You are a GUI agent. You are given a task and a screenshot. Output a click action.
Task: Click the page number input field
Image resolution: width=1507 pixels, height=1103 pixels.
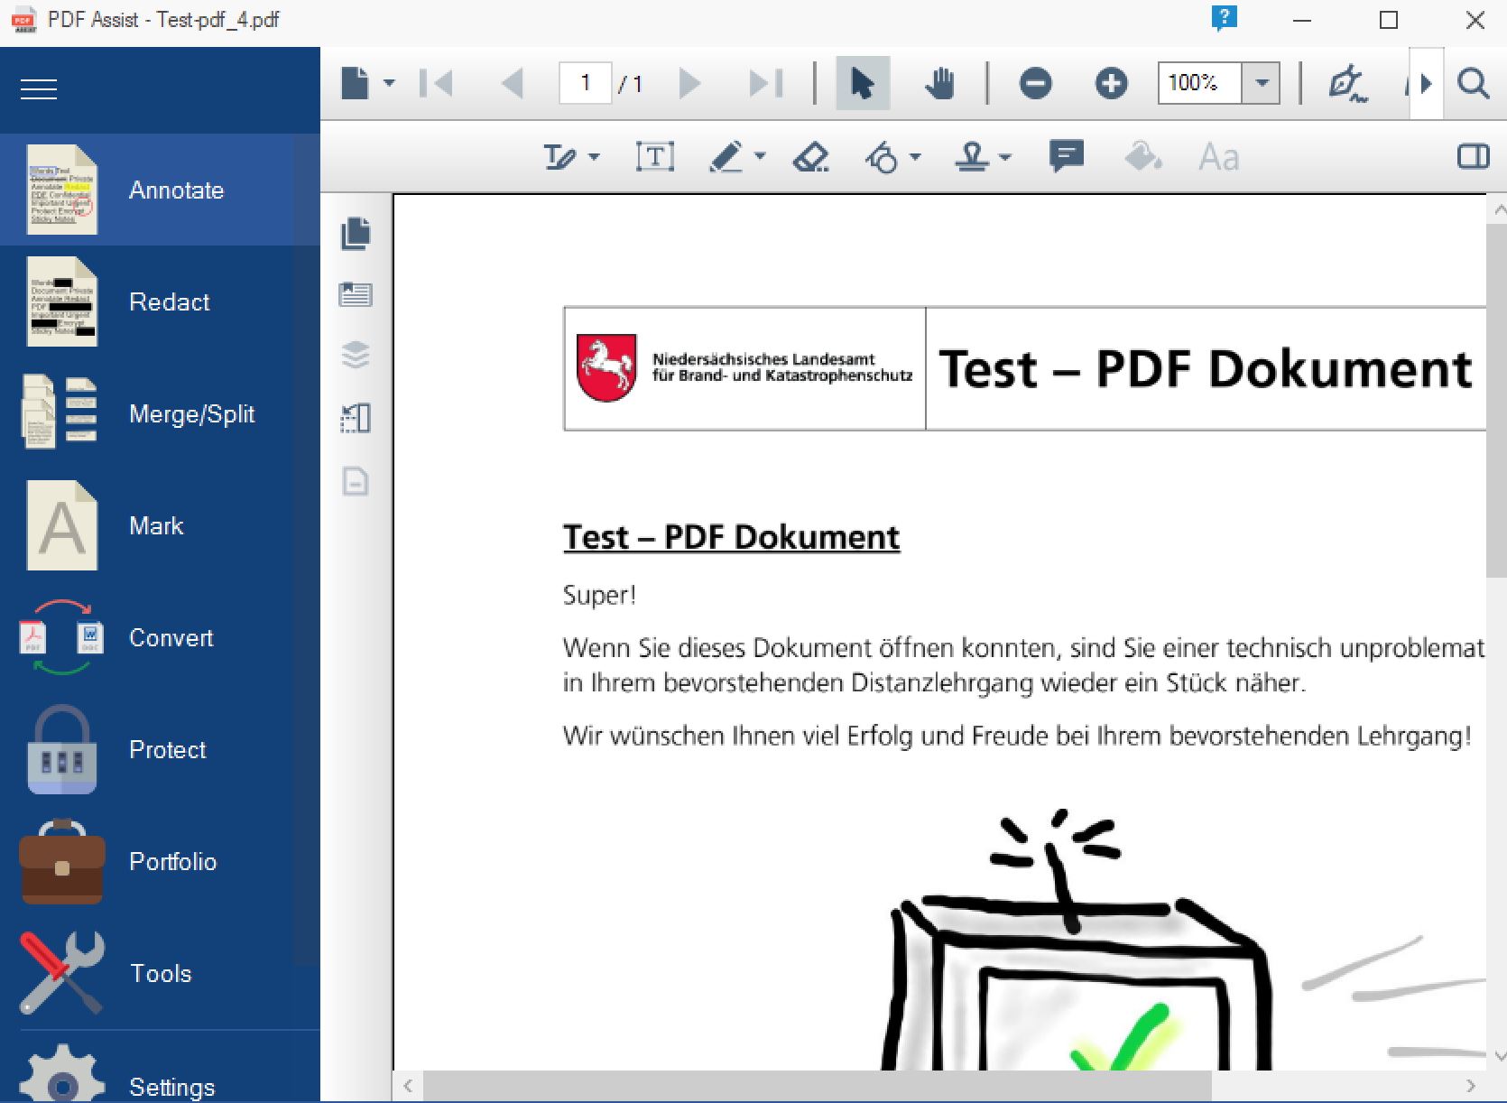coord(586,83)
